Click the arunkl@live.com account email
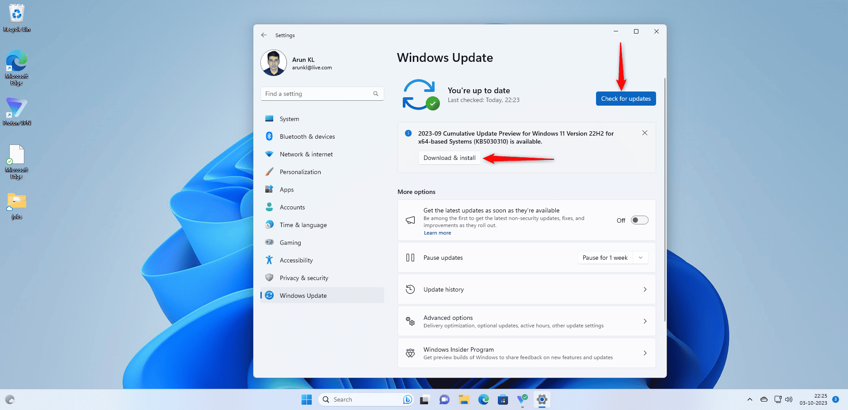The image size is (848, 410). 312,68
